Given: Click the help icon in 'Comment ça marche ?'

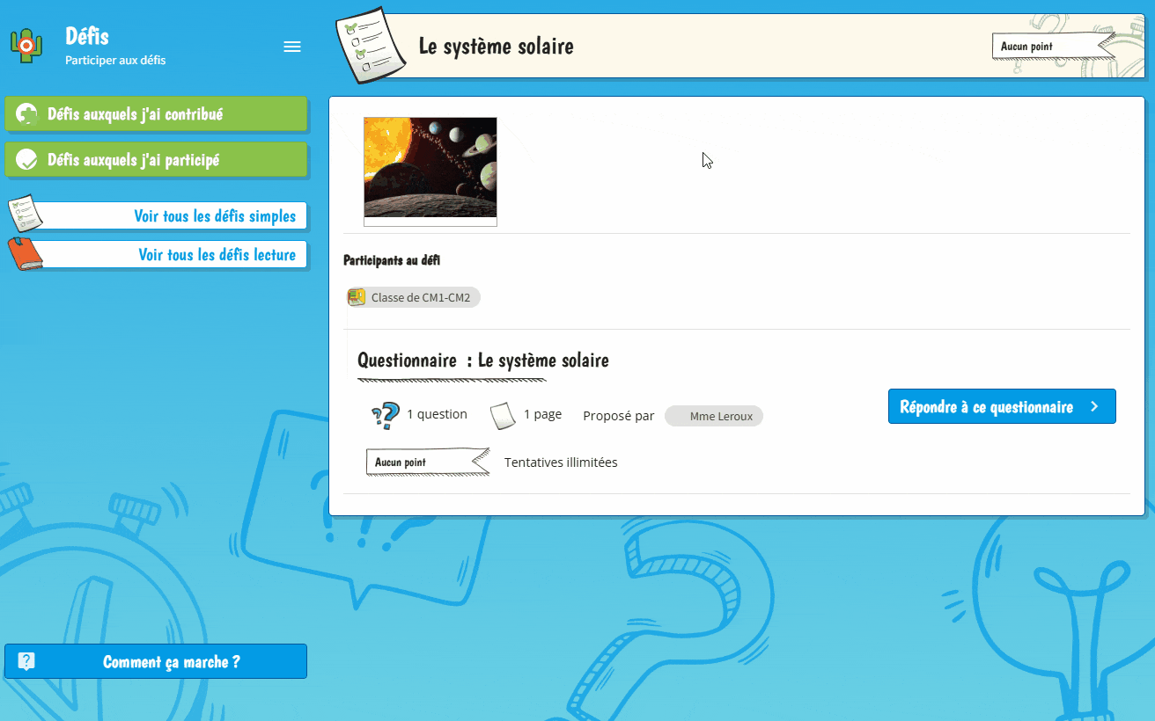Looking at the screenshot, I should (x=26, y=661).
